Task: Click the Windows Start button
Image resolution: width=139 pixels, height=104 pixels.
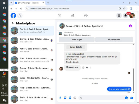Action: [x=4, y=3]
